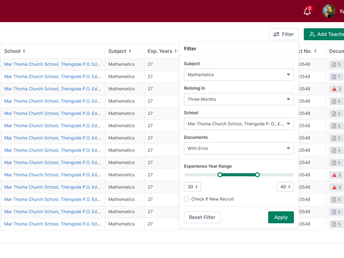Click the Add Teacher button
Viewport: 344px width, 258px height.
click(324, 34)
